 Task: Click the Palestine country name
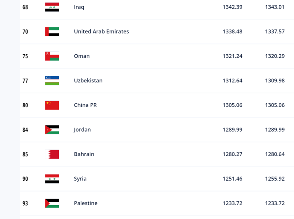point(86,203)
